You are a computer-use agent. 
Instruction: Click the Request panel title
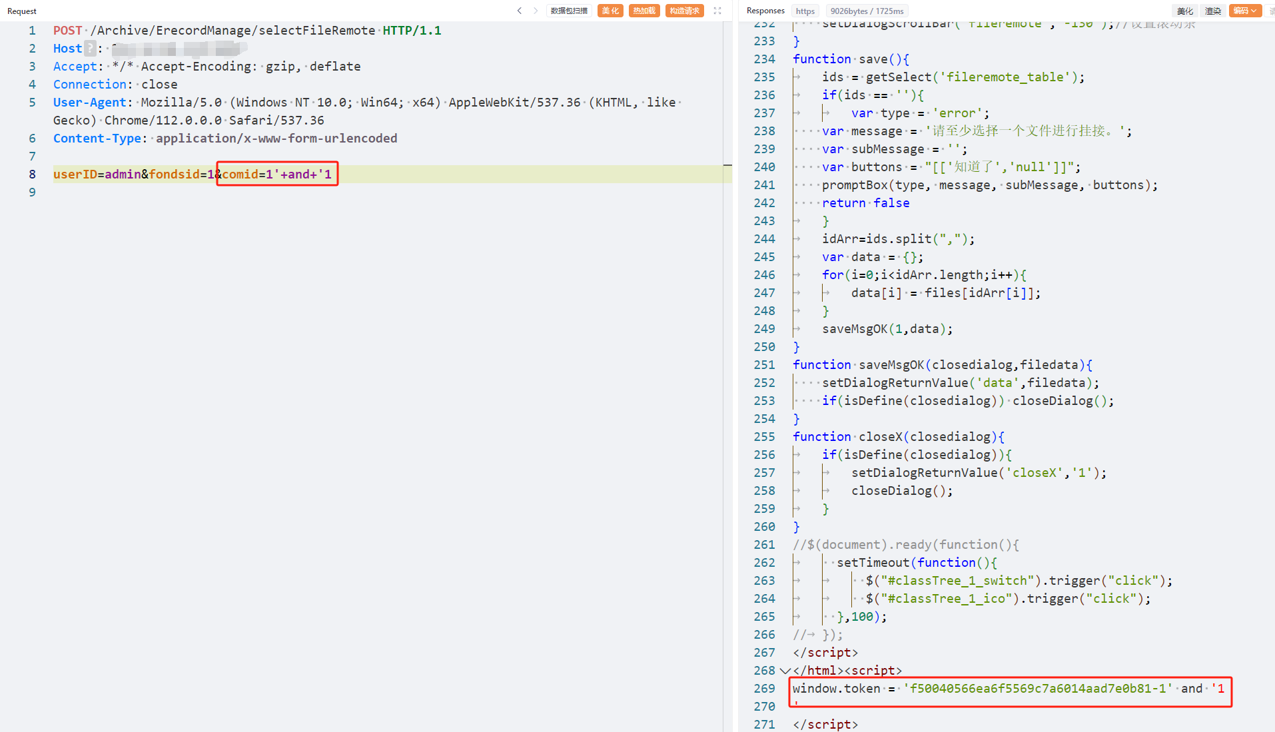coord(22,11)
